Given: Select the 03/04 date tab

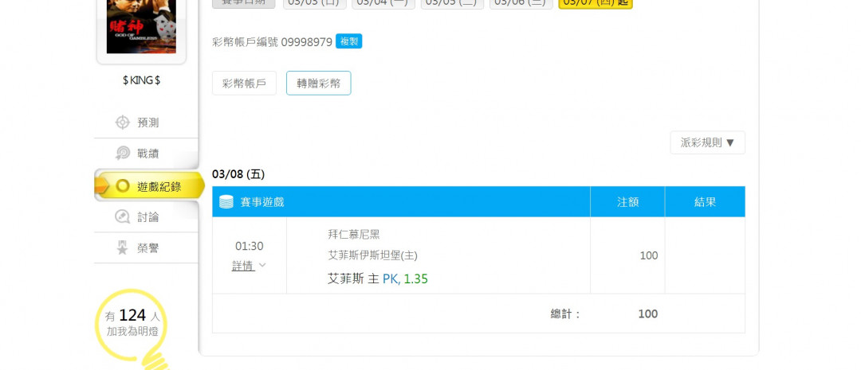Looking at the screenshot, I should click(383, 3).
